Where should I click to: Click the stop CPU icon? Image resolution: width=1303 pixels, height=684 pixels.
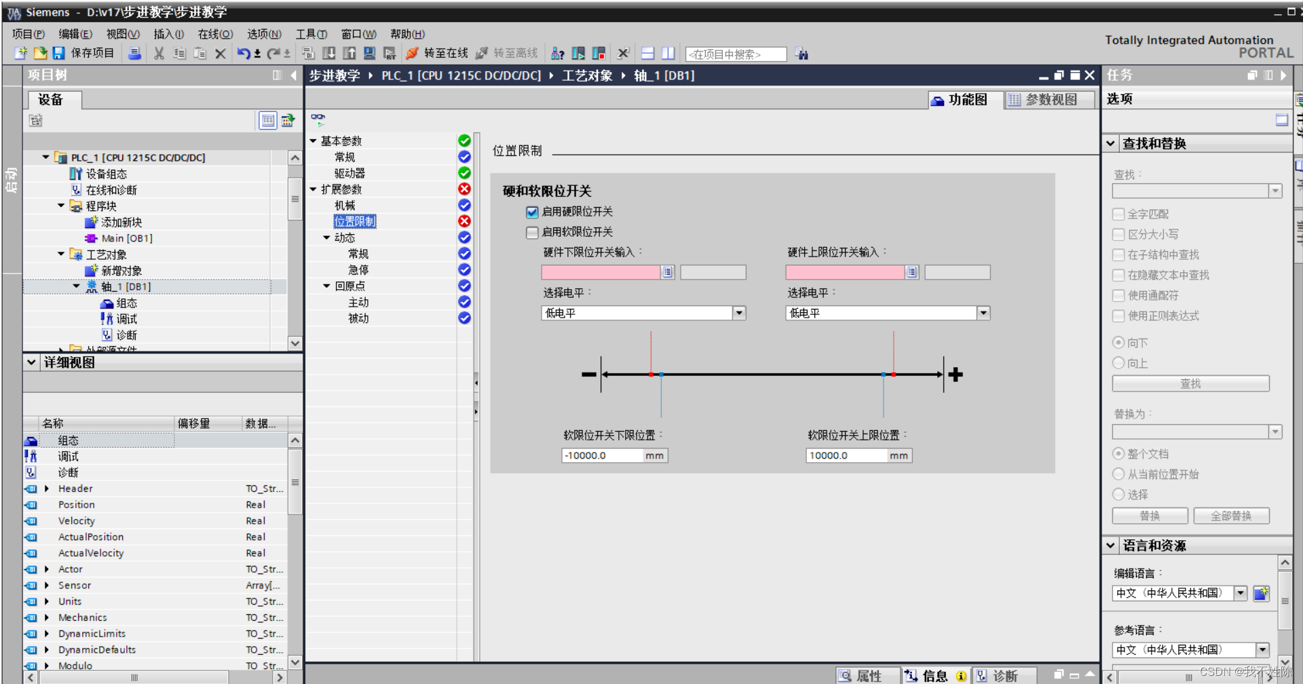click(x=599, y=53)
